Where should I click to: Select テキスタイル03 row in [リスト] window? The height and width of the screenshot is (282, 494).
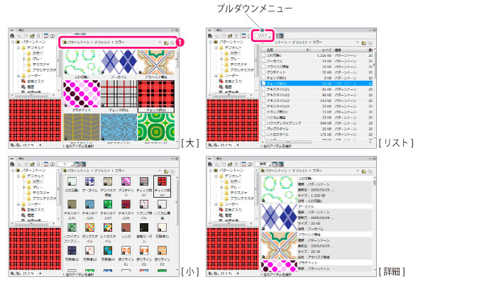pos(317,101)
